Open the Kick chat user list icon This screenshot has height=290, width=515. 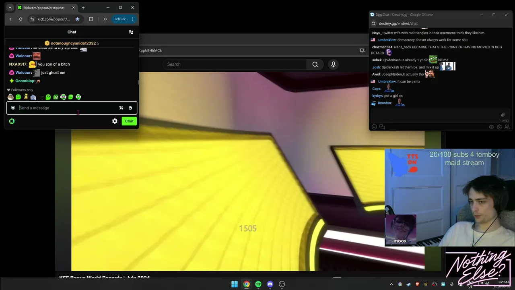point(131,32)
